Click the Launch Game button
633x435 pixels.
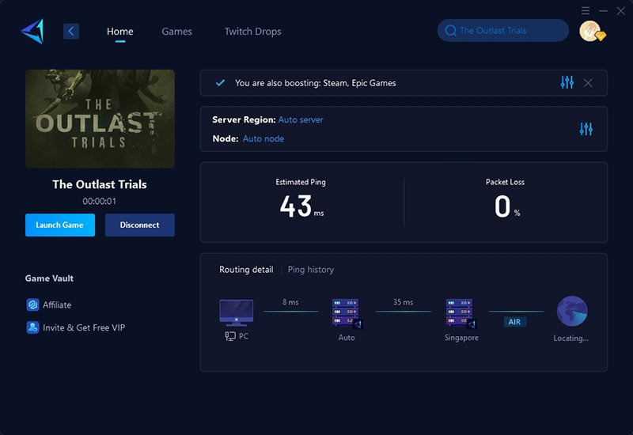(60, 225)
